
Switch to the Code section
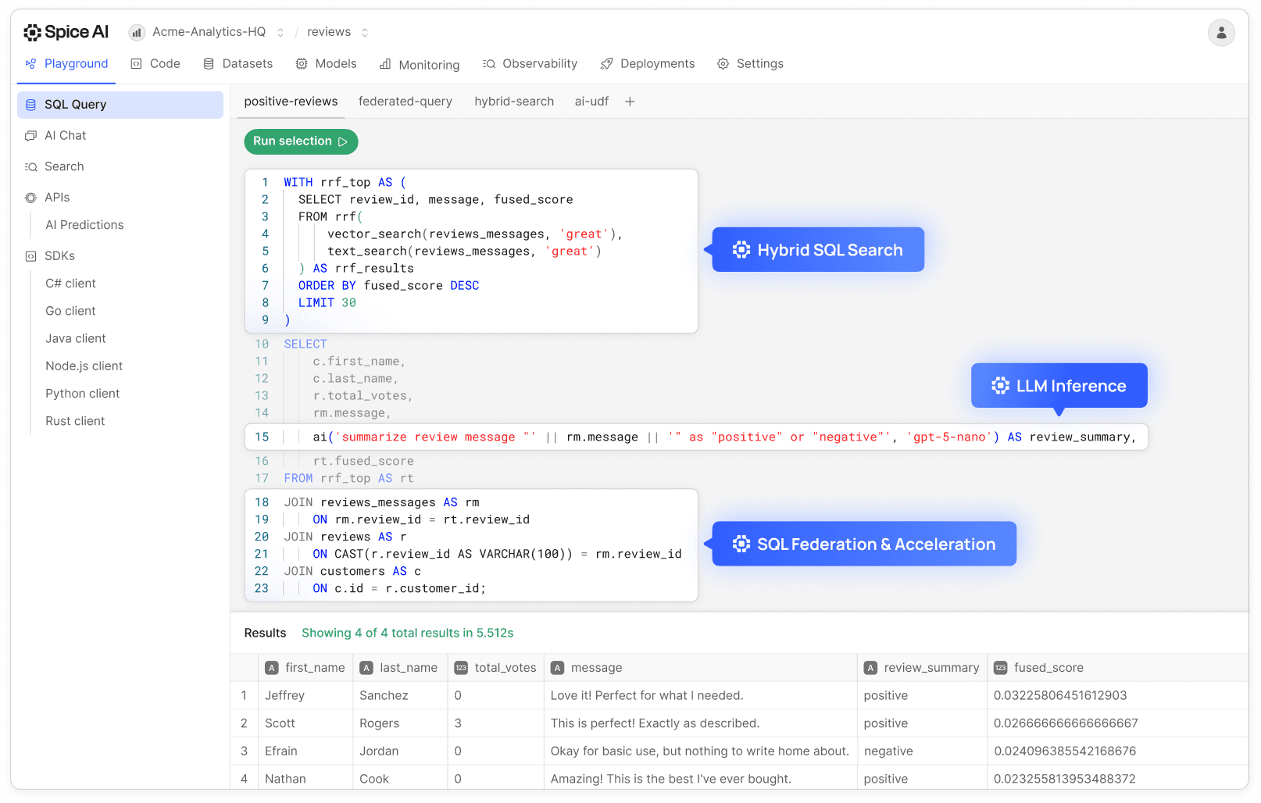click(x=155, y=63)
